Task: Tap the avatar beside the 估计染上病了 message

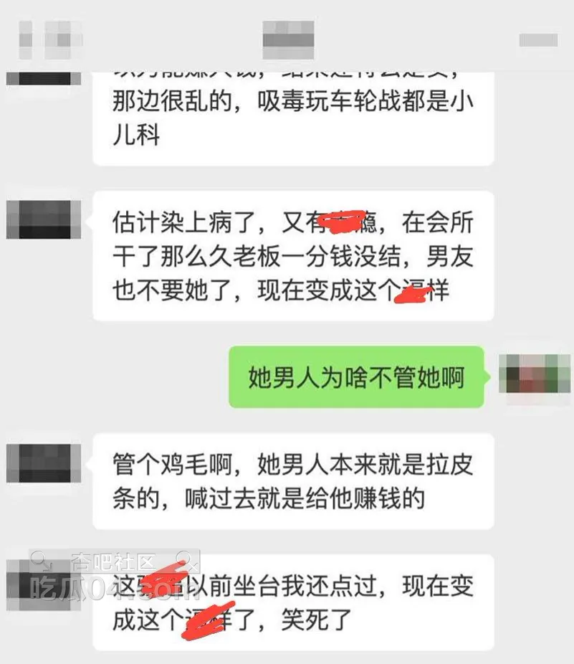Action: (44, 220)
